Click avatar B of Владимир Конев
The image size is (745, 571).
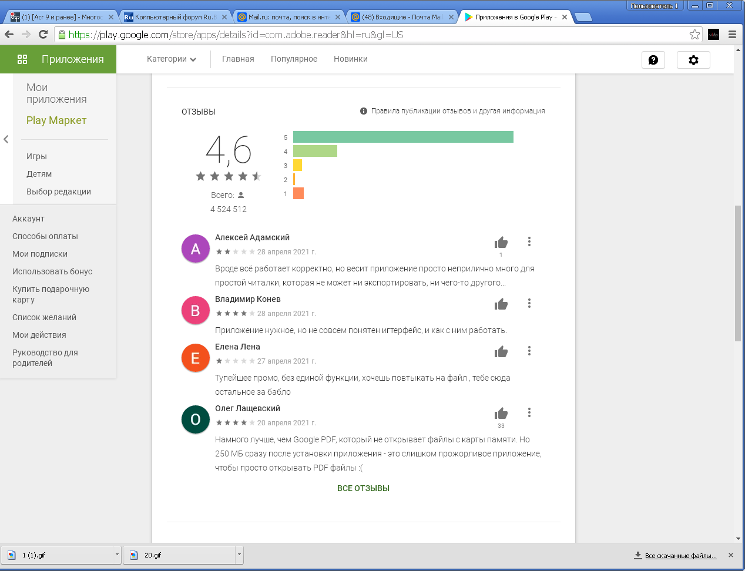coord(196,310)
